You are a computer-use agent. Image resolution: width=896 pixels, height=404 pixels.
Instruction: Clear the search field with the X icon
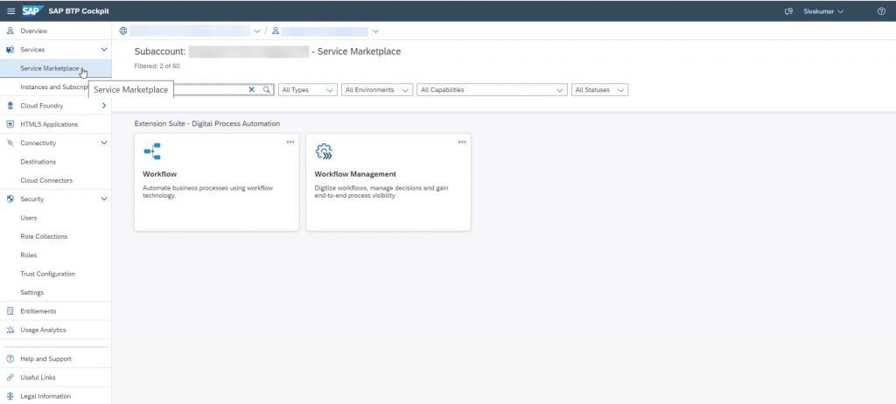tap(251, 90)
